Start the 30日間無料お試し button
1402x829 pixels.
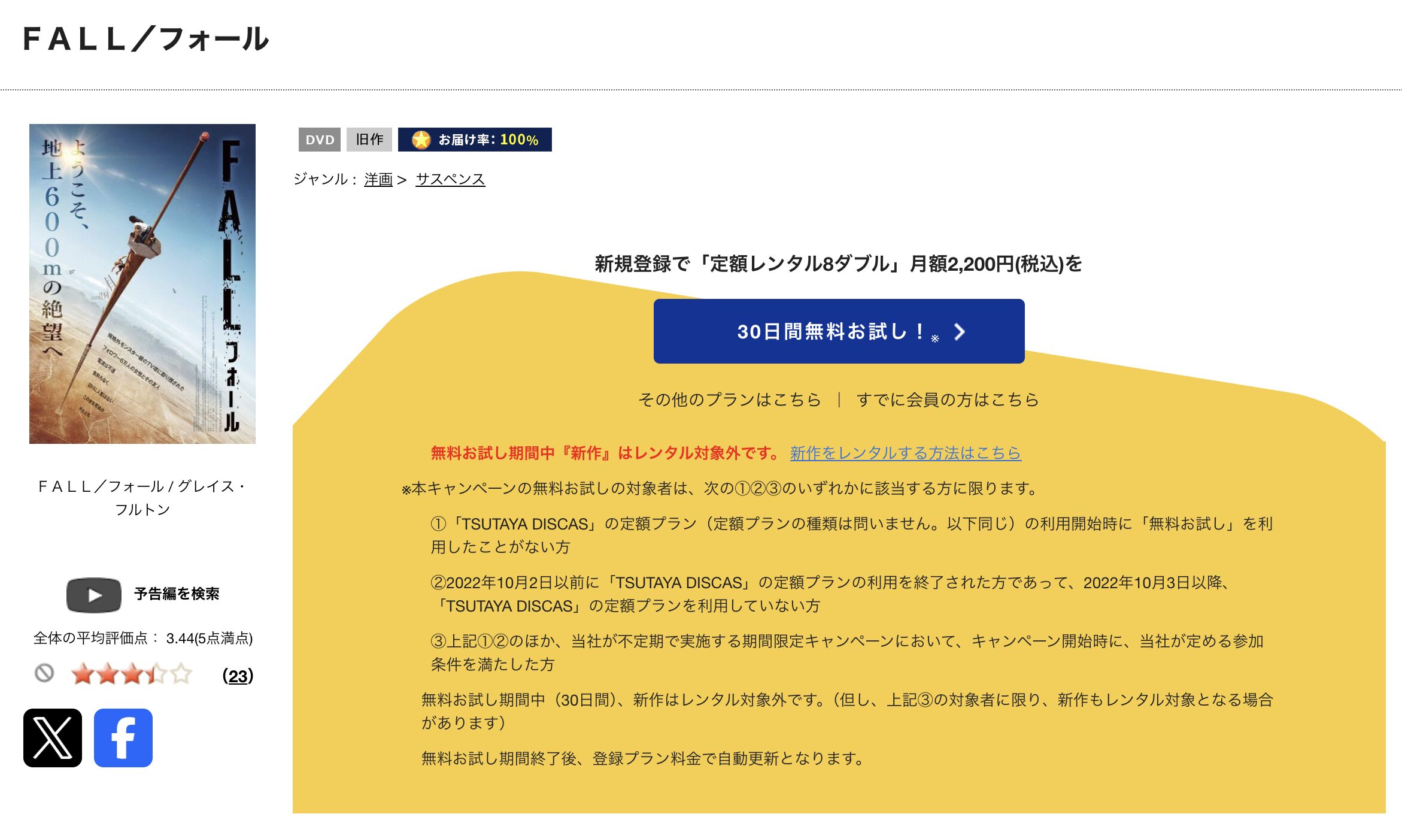[839, 331]
